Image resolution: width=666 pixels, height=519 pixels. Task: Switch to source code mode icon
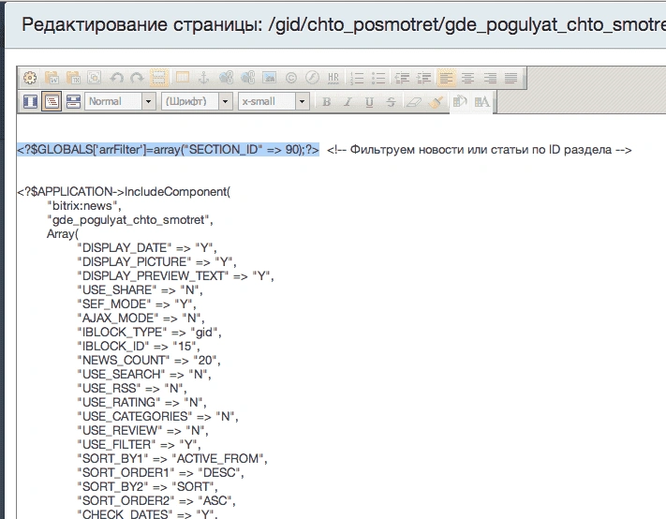(x=52, y=101)
